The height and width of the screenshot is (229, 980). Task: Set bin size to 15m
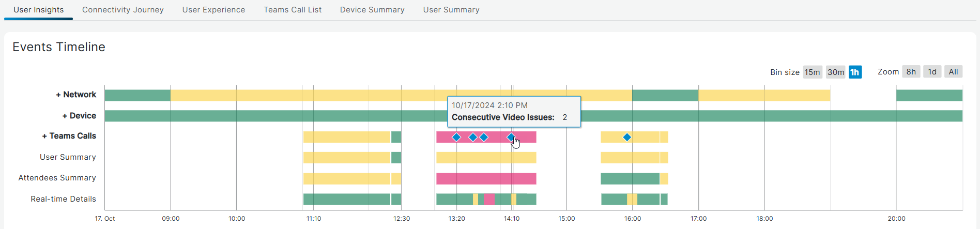click(812, 72)
